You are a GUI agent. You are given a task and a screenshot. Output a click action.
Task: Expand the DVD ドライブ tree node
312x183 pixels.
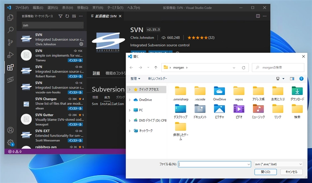(x=130, y=120)
